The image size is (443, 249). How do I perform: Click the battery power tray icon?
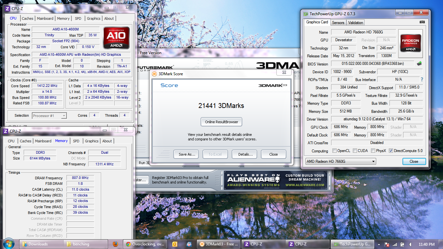402,244
